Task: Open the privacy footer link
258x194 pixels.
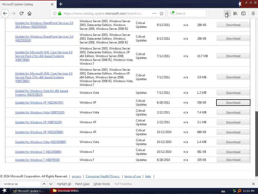Action: [77, 176]
